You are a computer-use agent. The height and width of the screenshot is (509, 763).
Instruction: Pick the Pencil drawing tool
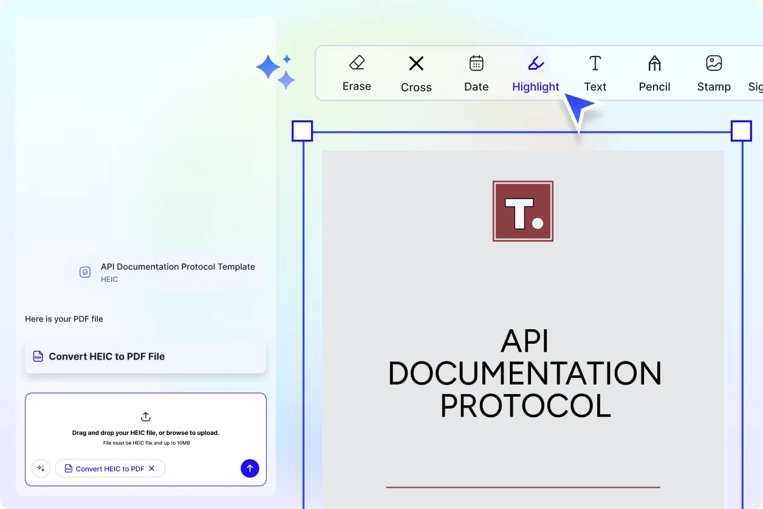tap(654, 73)
